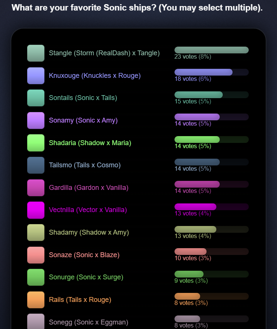The height and width of the screenshot is (329, 277).
Task: Click the favorite Sonic ships poll question heading
Action: pos(137,8)
